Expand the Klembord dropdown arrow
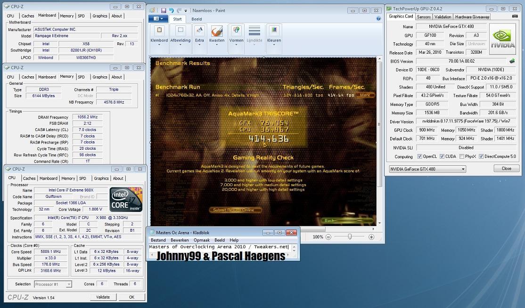525x308 pixels. [159, 45]
